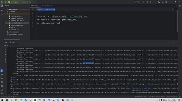The height and width of the screenshot is (102, 182).
Task: Open the Terminal tool window
Action: pos(2,86)
